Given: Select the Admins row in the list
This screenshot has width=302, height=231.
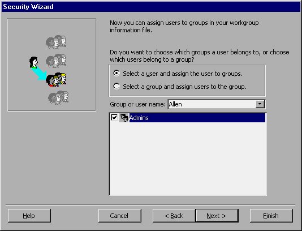Looking at the screenshot, I should (x=187, y=118).
